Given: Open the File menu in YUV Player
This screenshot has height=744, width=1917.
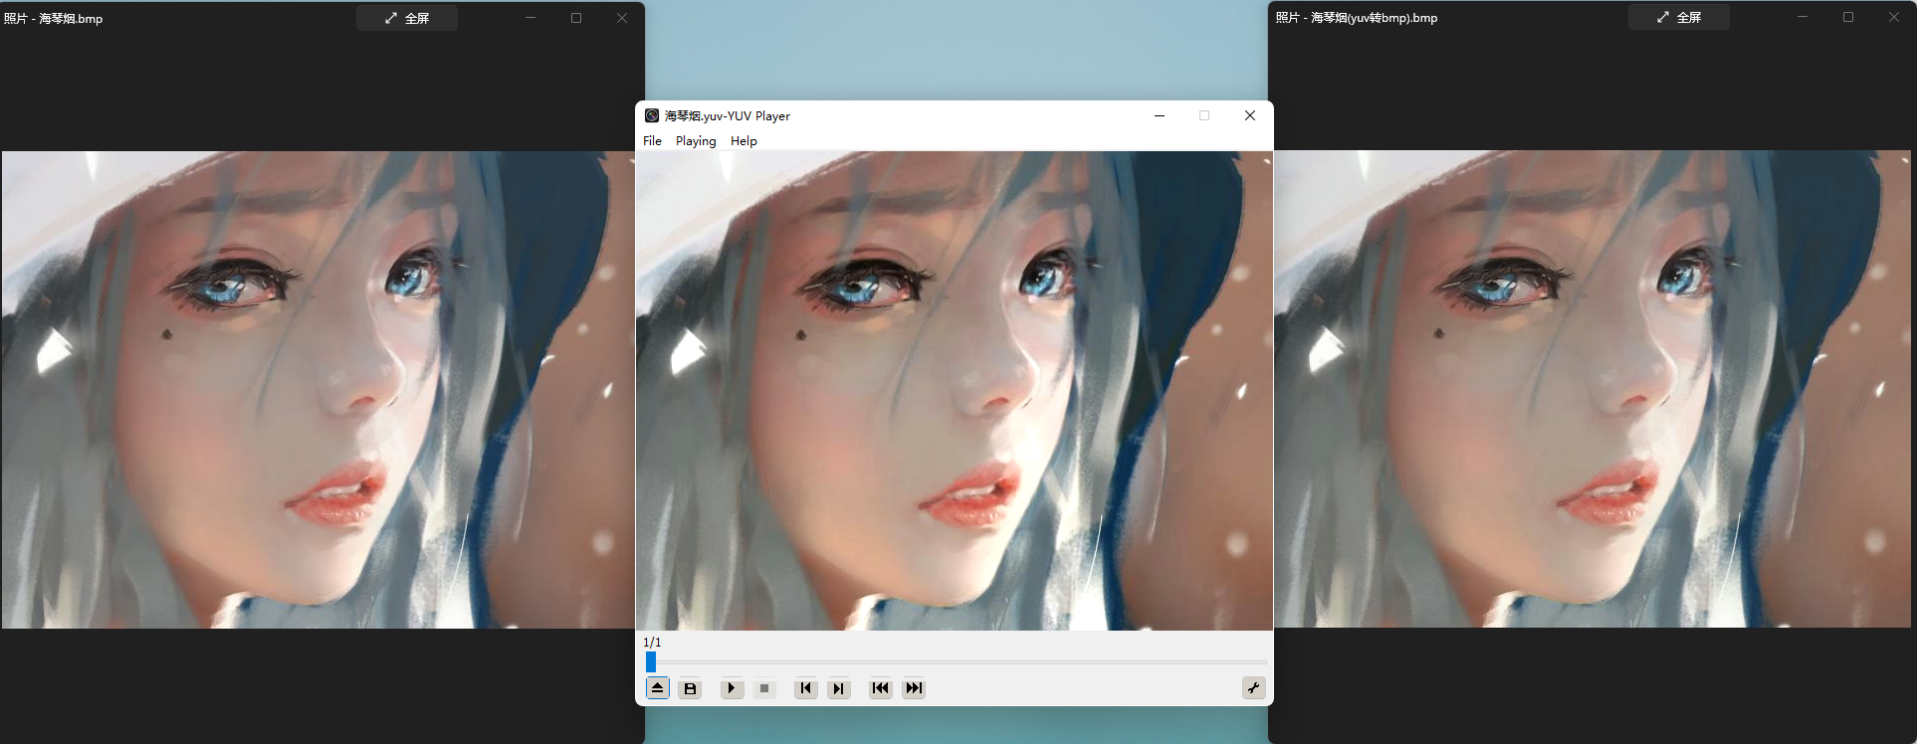Looking at the screenshot, I should 652,141.
